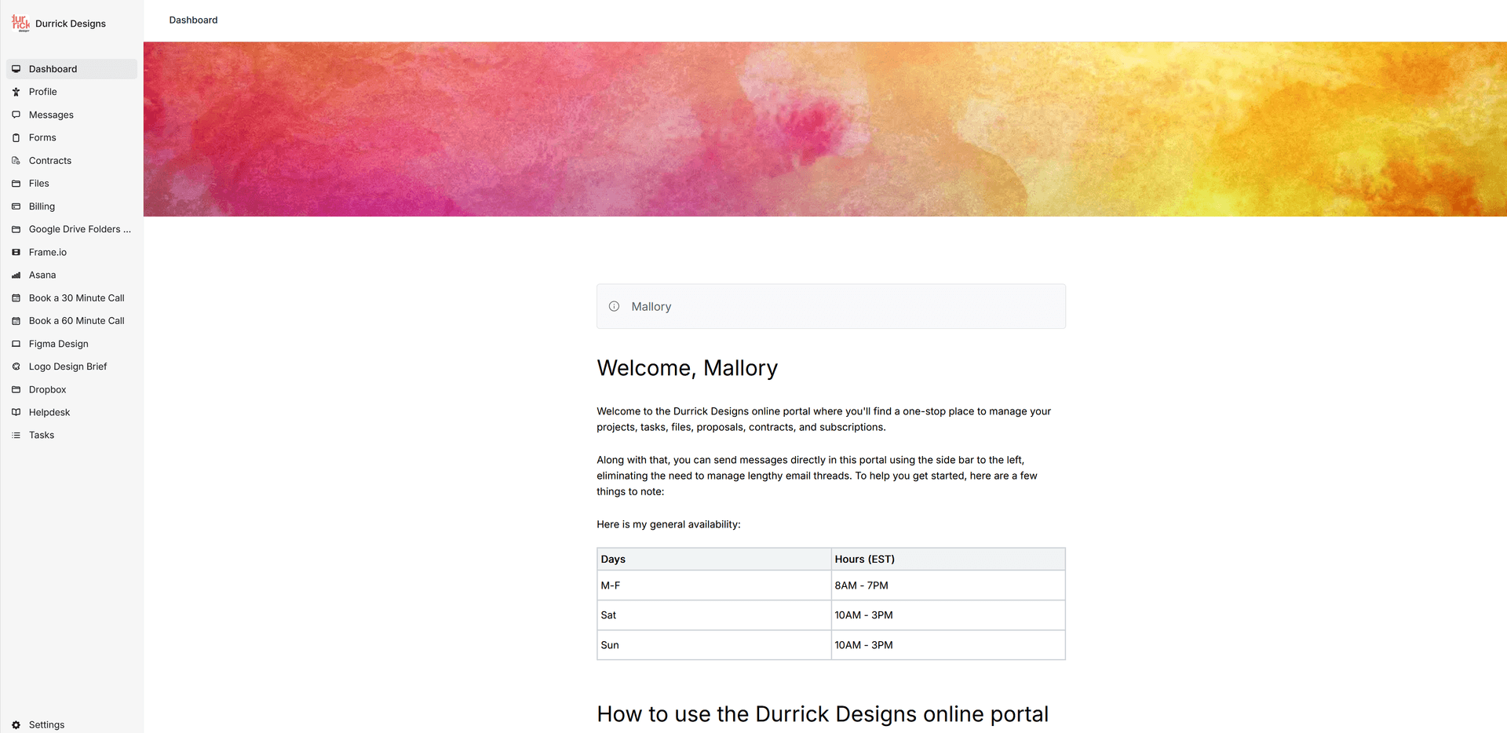This screenshot has width=1507, height=733.
Task: Click the Mallory notice banner
Action: (830, 306)
